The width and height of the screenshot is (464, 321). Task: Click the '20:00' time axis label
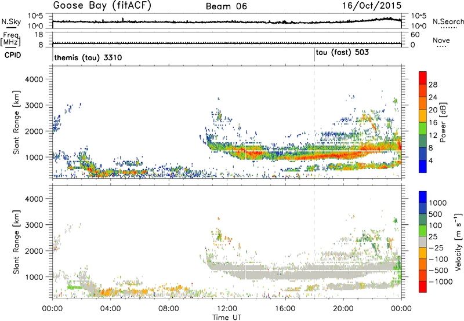pos(343,309)
